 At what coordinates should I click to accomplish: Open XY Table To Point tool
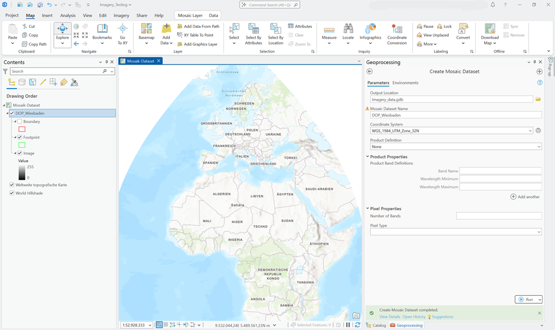point(195,35)
